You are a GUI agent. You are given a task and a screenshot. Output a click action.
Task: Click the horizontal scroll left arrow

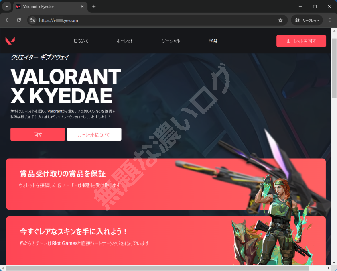[x=2, y=268]
